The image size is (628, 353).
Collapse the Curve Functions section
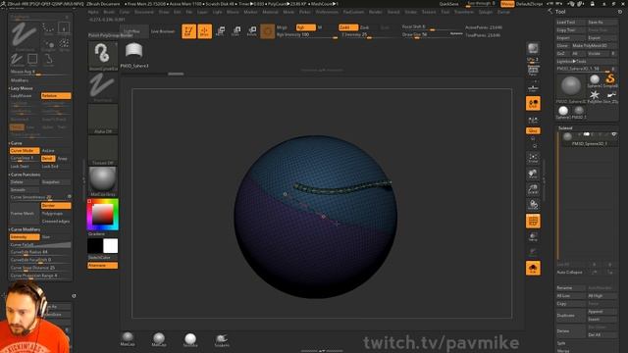25,175
